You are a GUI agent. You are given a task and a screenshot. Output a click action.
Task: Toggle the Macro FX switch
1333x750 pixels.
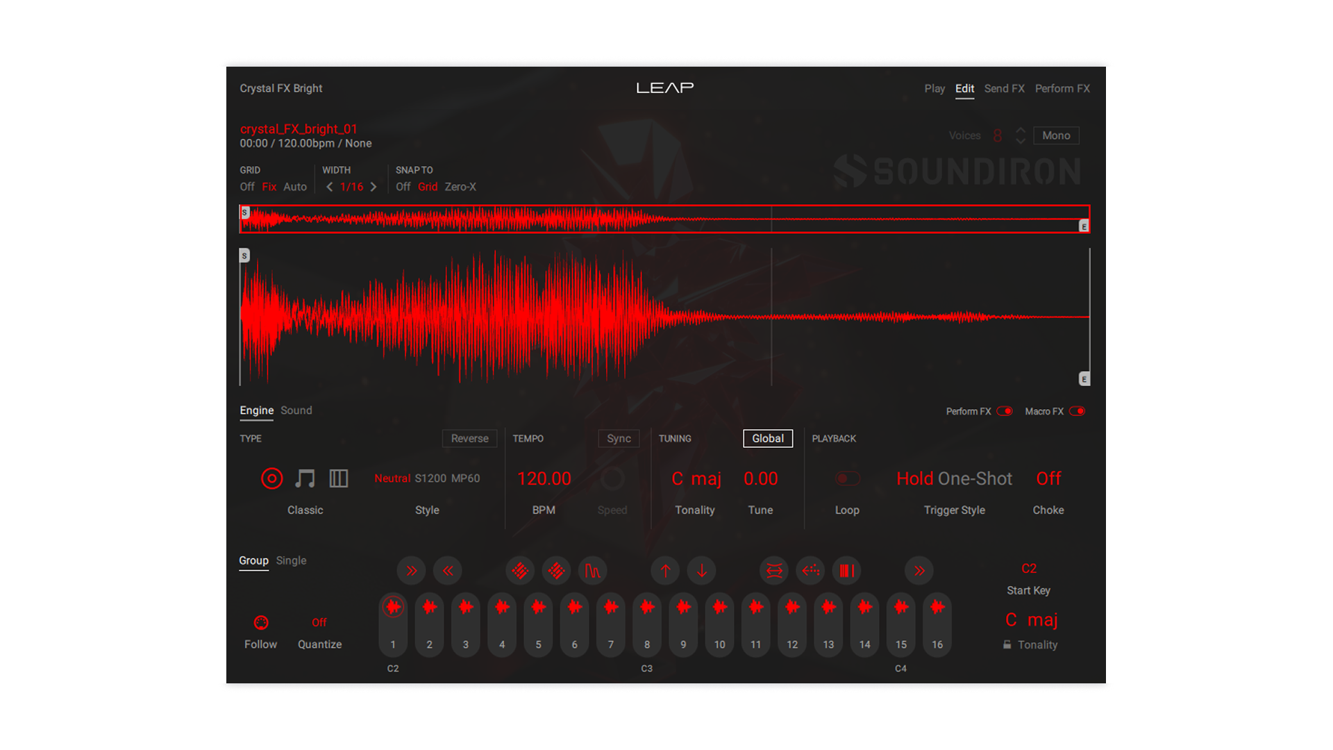point(1077,411)
